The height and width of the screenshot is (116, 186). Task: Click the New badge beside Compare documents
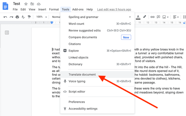[x=126, y=37]
